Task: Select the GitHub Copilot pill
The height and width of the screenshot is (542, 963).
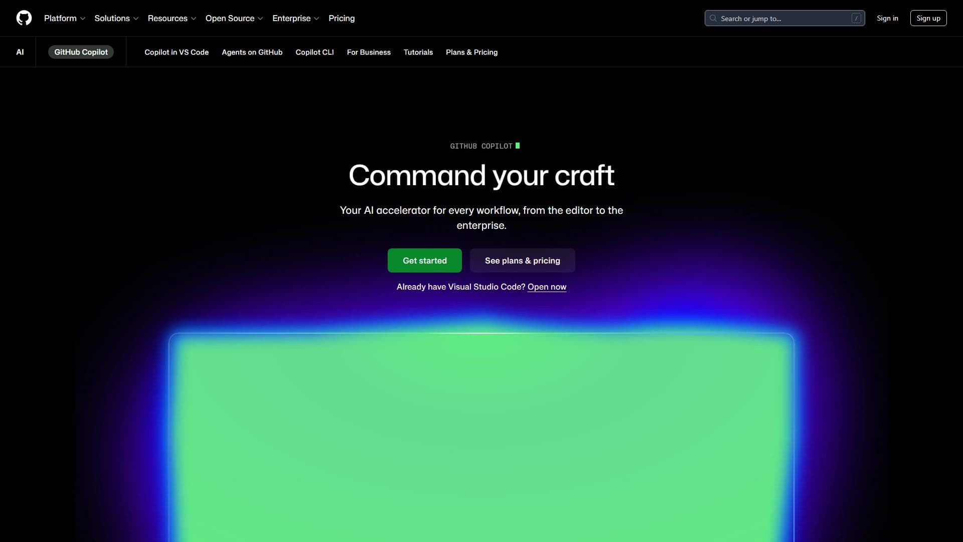Action: [81, 52]
